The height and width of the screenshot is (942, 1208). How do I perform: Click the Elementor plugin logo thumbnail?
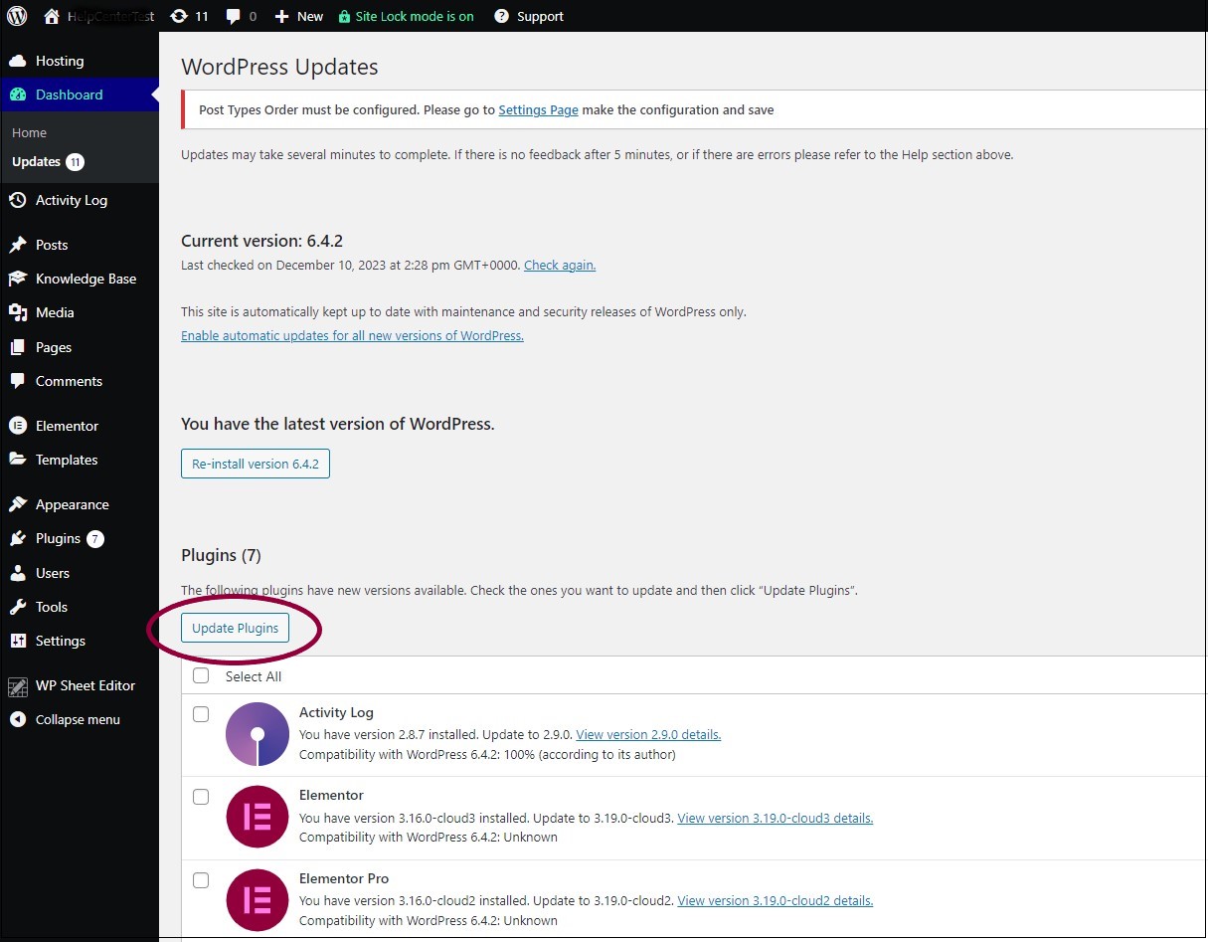tap(258, 817)
